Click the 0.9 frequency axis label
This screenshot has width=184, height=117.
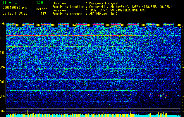pyautogui.click(x=2, y=67)
